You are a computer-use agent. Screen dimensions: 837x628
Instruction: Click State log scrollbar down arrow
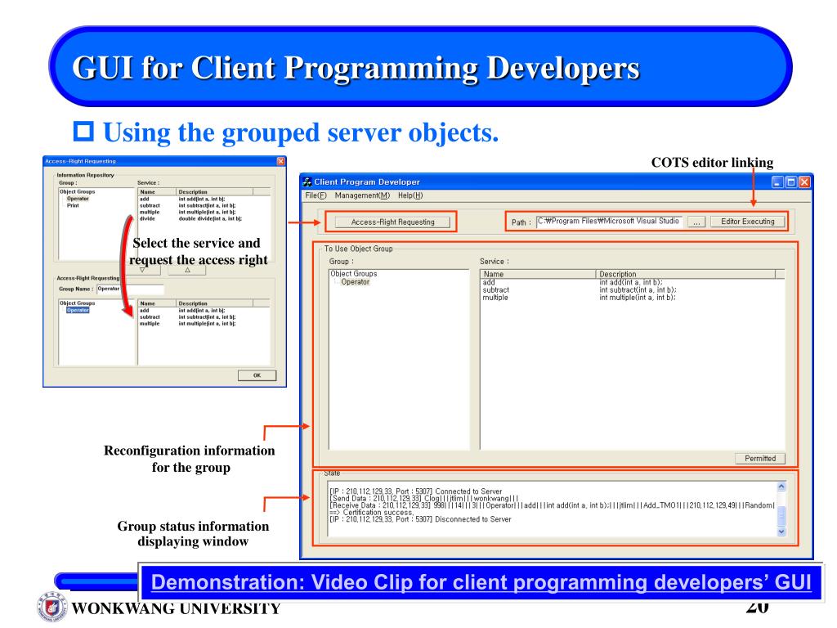pyautogui.click(x=781, y=532)
